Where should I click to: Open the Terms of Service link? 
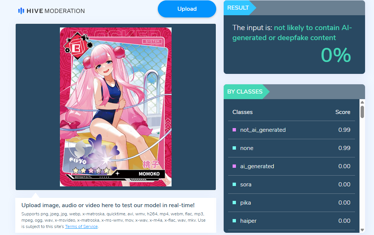pos(81,226)
